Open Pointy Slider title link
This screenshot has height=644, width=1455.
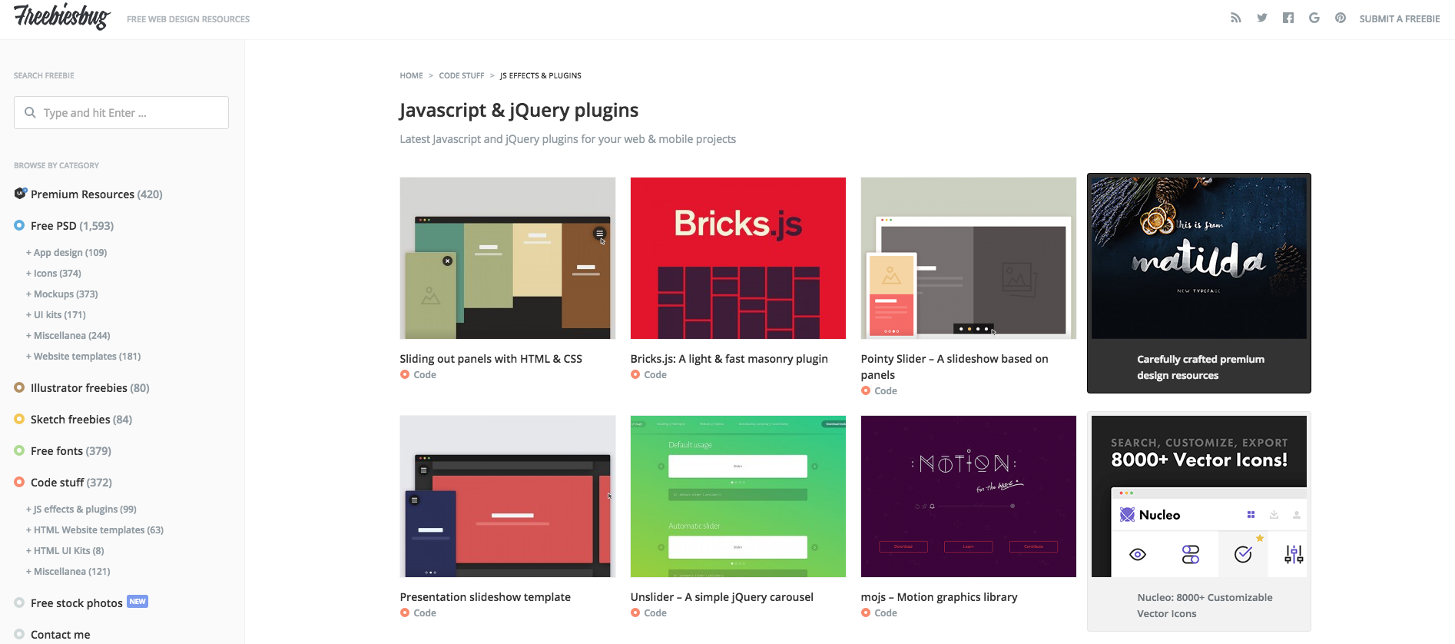click(955, 367)
